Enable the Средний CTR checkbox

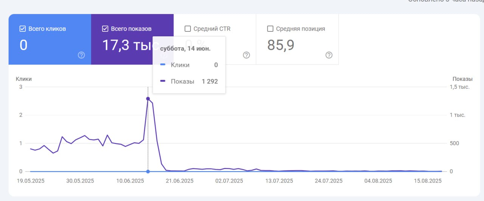pos(188,29)
